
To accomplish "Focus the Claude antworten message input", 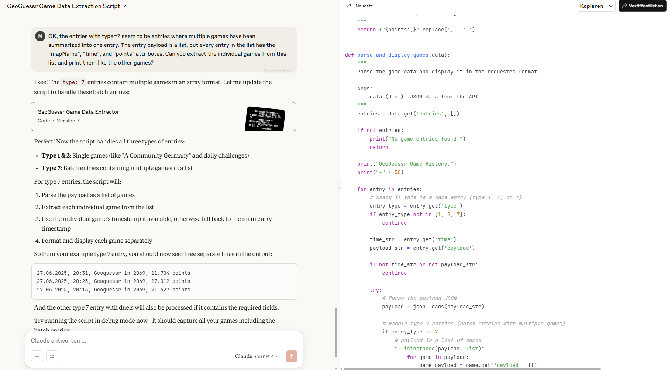I will 164,340.
